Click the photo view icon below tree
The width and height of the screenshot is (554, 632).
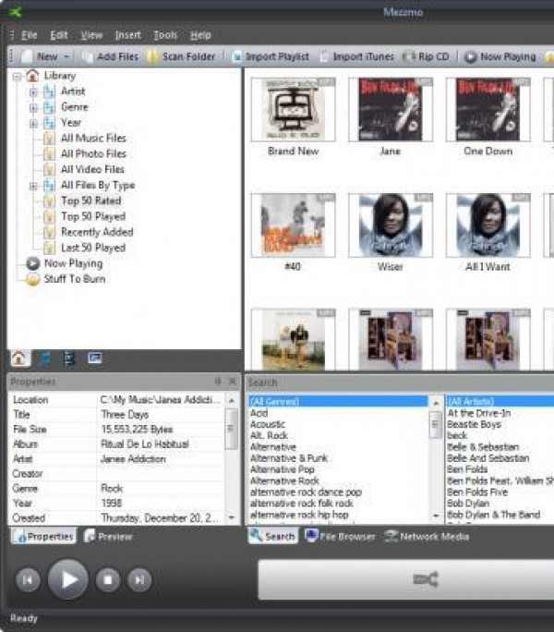pos(95,358)
